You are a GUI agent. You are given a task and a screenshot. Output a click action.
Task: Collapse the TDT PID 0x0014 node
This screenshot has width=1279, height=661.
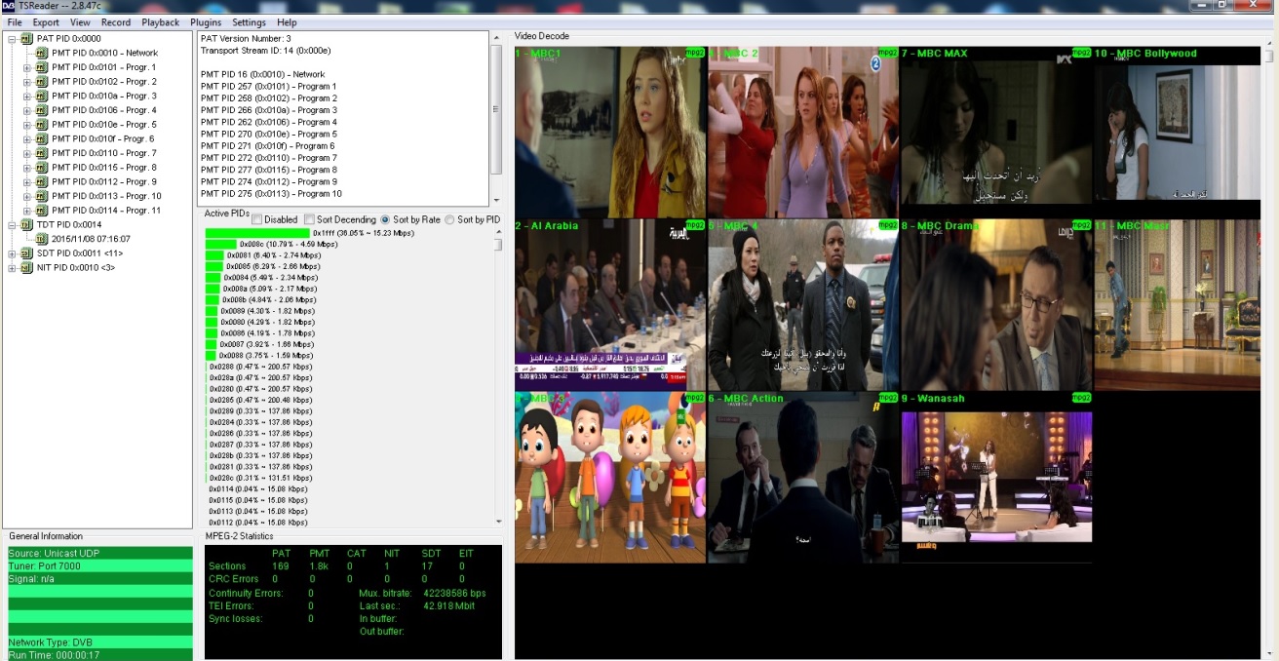pos(13,224)
